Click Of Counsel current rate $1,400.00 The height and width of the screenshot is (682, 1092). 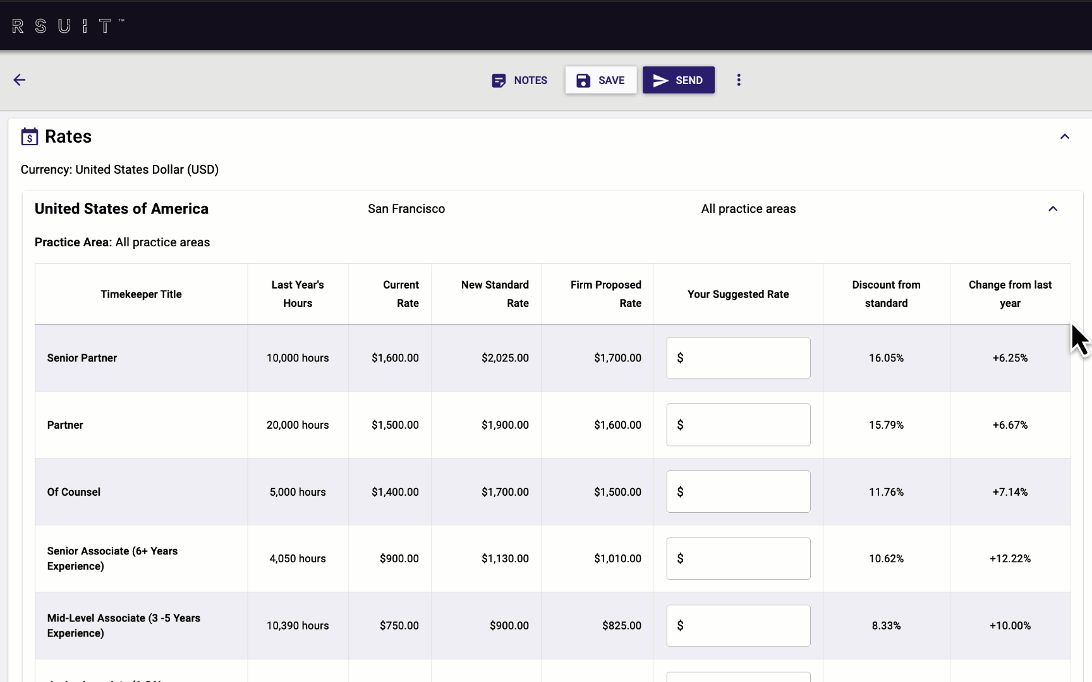[x=395, y=492]
